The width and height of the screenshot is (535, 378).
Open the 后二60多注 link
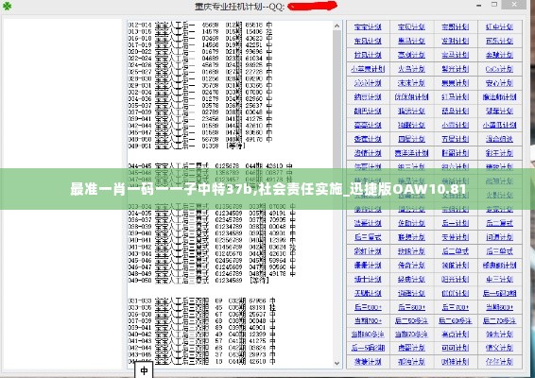pyautogui.click(x=456, y=321)
